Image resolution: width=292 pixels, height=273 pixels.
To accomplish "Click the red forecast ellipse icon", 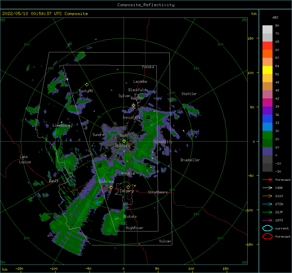I will coord(267,236).
